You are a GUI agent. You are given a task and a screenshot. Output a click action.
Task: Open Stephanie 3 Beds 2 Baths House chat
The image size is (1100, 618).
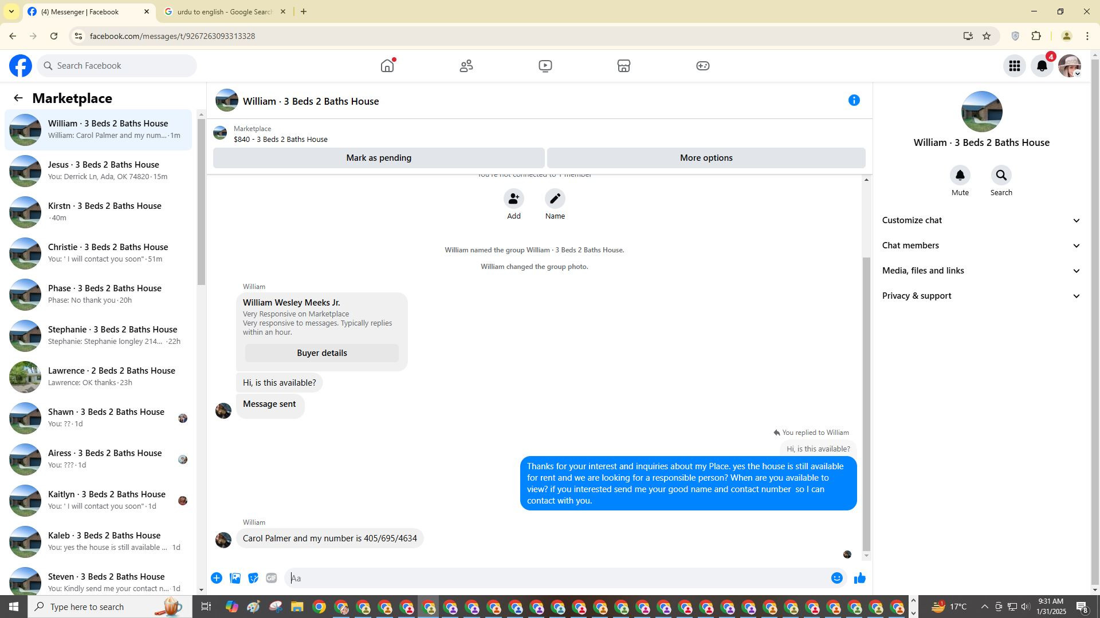click(99, 336)
